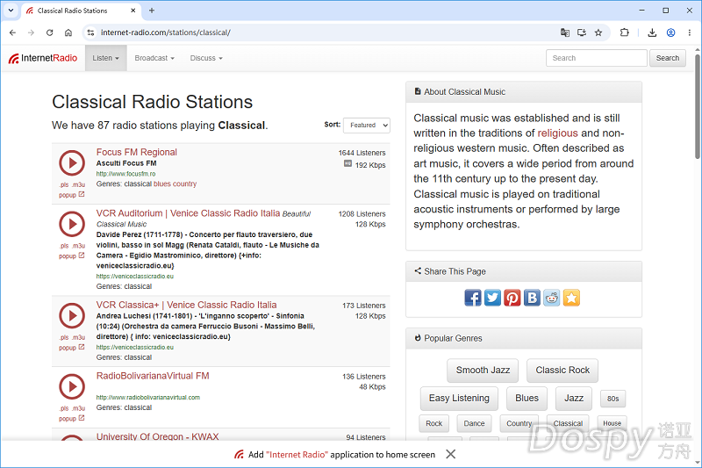Open the Sort dropdown showing Featured
Screen dimensions: 702x468
coord(367,126)
